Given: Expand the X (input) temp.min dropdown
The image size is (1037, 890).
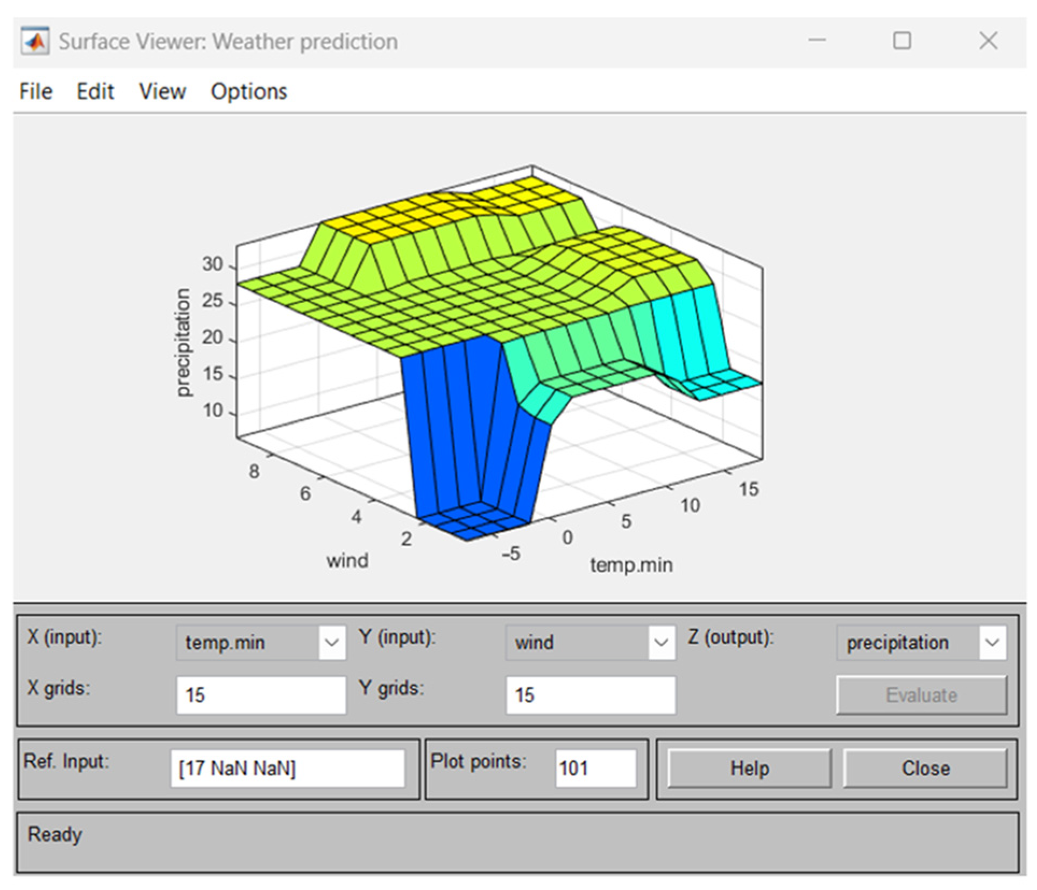Looking at the screenshot, I should pyautogui.click(x=332, y=642).
